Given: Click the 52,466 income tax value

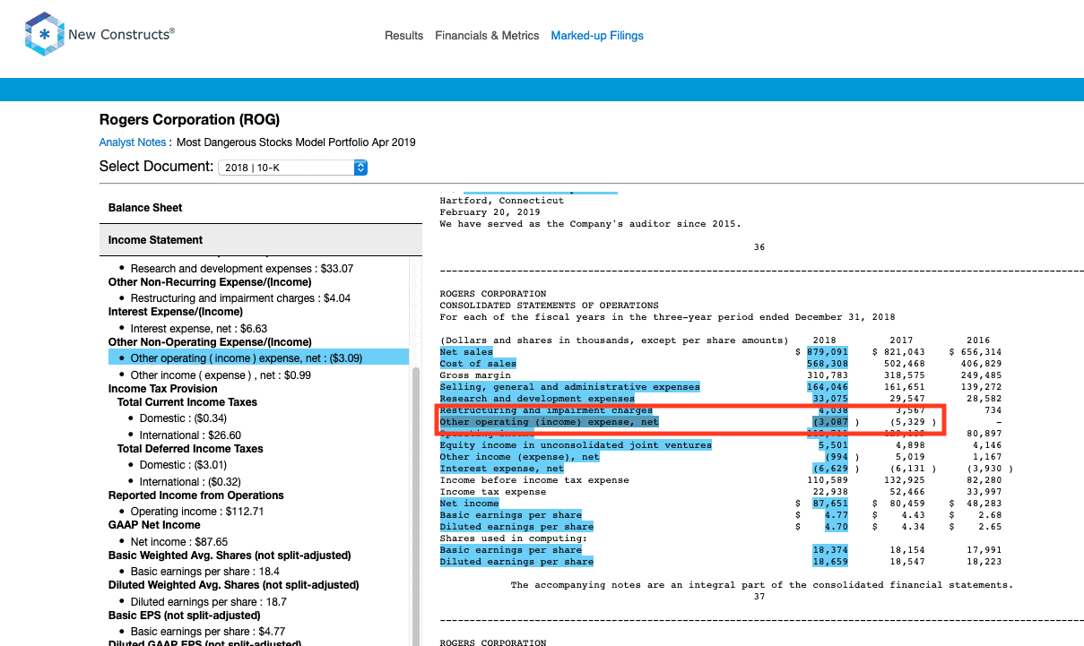Looking at the screenshot, I should coord(906,492).
